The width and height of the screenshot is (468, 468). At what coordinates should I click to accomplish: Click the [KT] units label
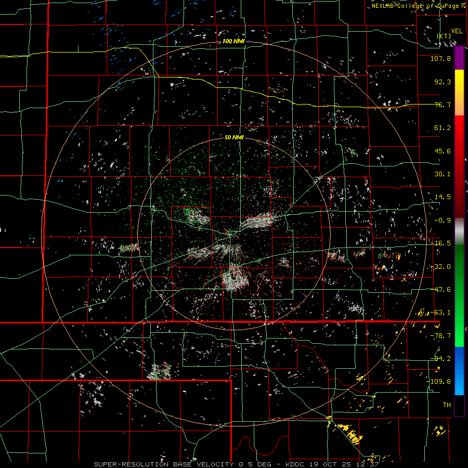pos(444,36)
